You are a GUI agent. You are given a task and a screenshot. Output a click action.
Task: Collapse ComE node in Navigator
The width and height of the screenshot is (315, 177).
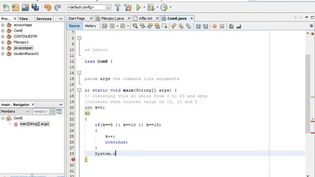3,118
